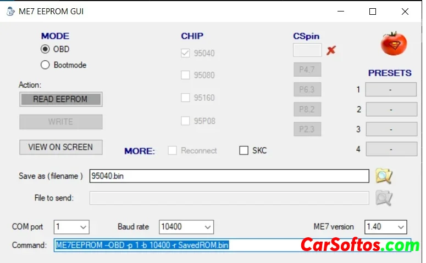The image size is (426, 263).
Task: Click the Command text field
Action: (176, 245)
